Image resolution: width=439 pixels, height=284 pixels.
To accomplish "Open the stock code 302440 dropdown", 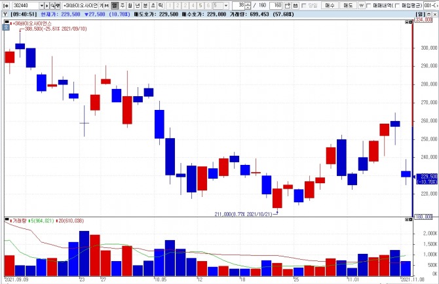I will [x=41, y=6].
